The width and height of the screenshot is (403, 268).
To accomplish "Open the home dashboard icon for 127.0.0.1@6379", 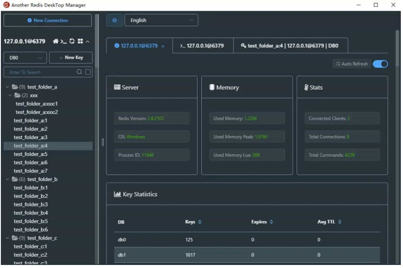I will (56, 41).
